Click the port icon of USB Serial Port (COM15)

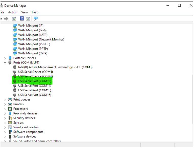[x=15, y=90]
